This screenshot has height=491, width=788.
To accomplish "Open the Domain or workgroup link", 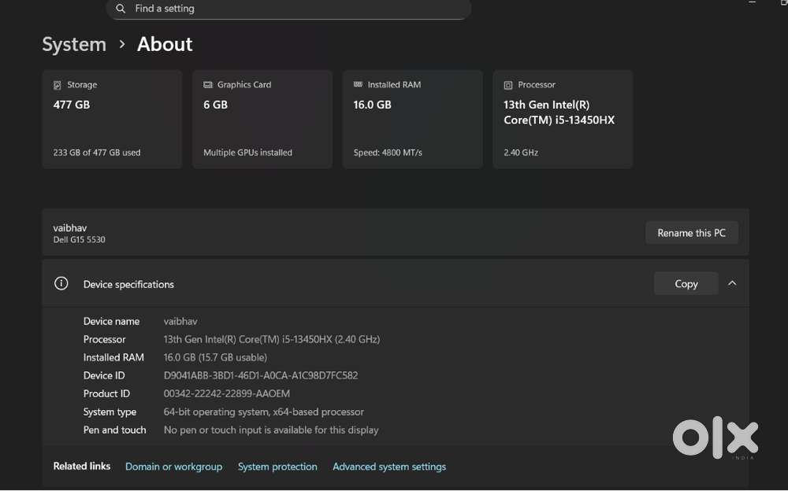I will tap(173, 467).
